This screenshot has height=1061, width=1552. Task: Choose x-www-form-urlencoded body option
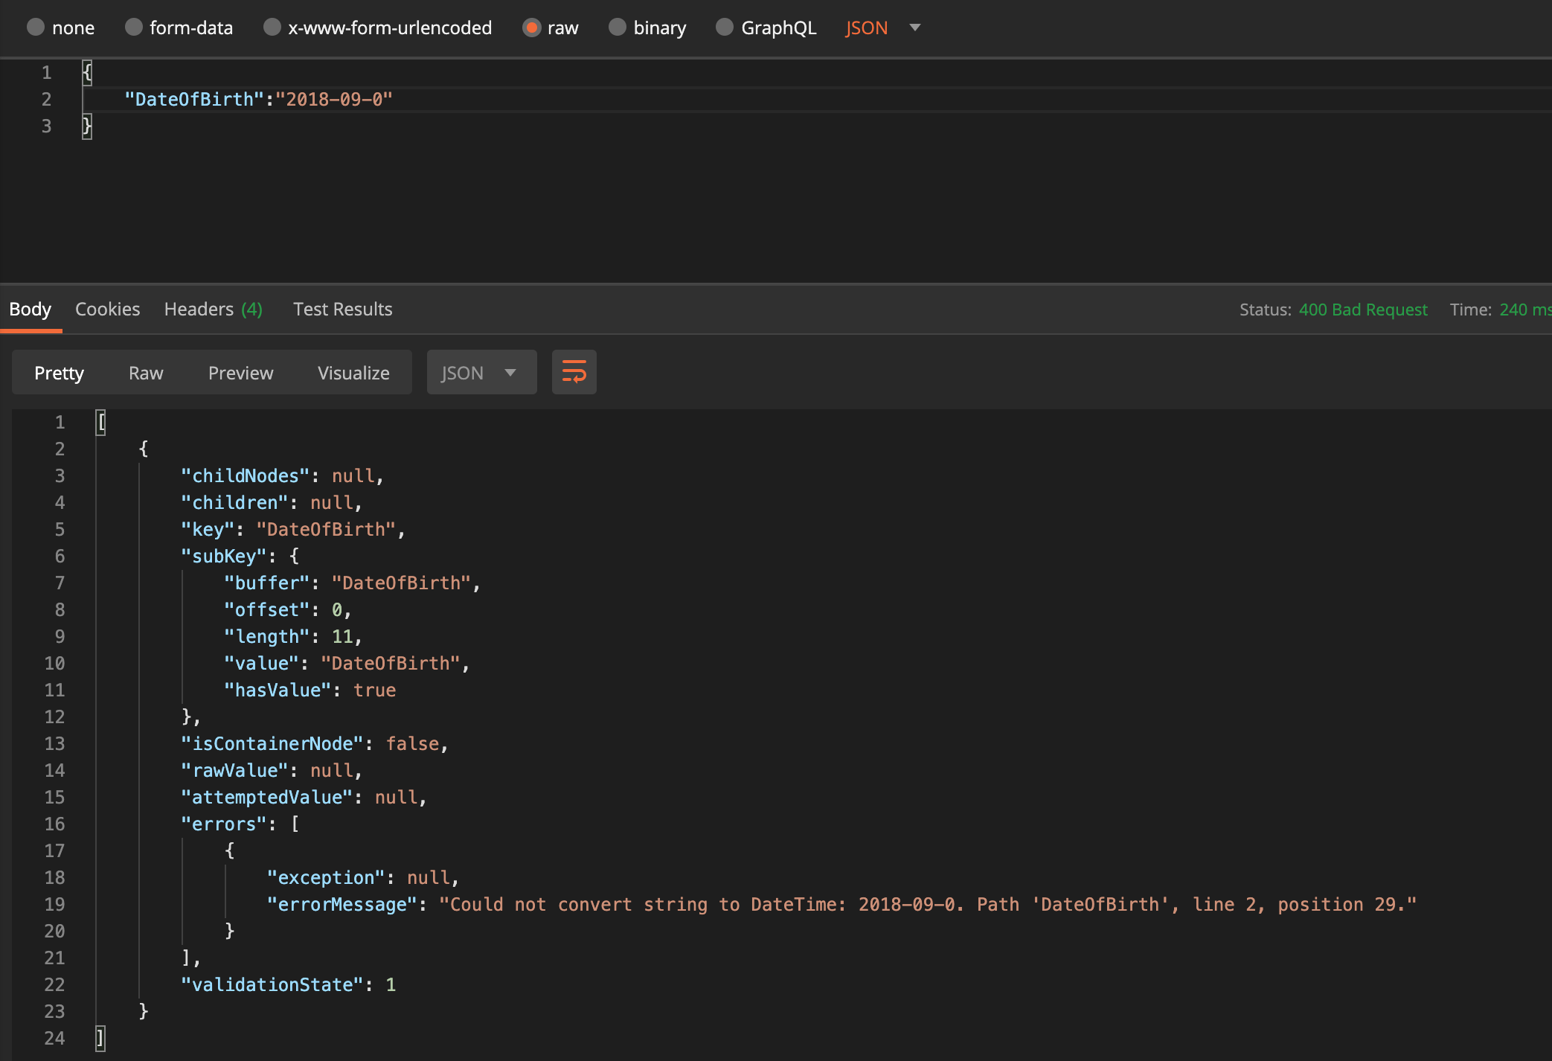pyautogui.click(x=272, y=28)
